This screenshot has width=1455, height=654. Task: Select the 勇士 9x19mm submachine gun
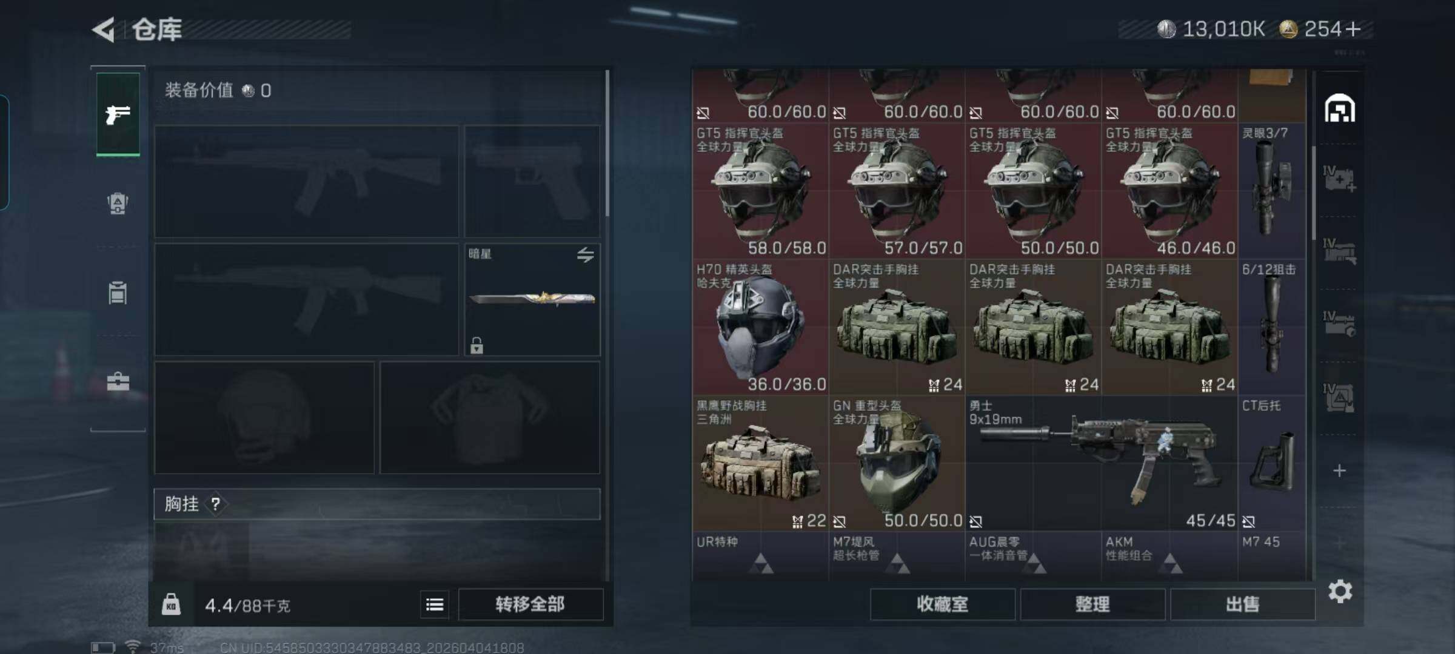pyautogui.click(x=1101, y=464)
